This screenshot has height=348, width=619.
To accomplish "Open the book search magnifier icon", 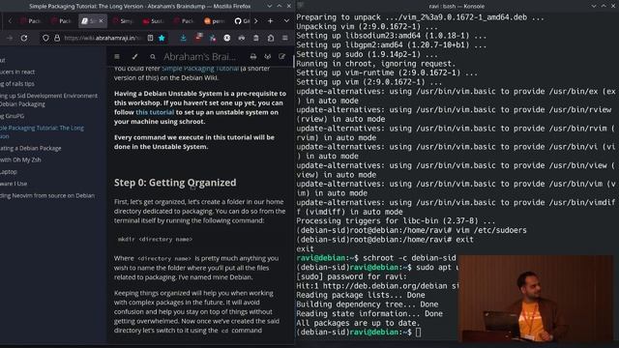I will click(x=153, y=57).
